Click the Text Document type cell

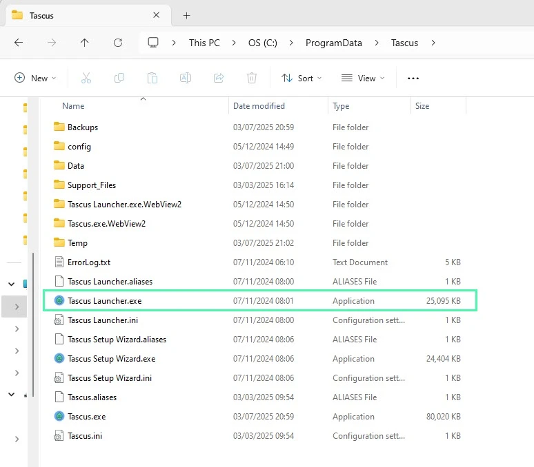[360, 262]
